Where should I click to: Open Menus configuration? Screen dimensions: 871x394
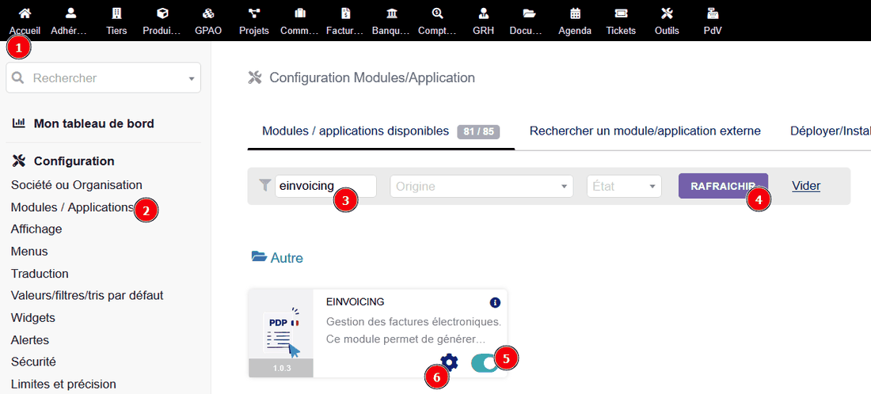tap(29, 252)
